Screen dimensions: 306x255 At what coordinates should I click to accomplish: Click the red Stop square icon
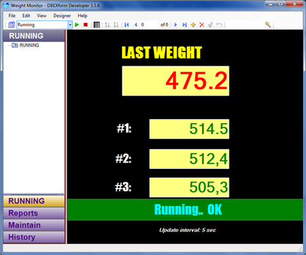(85, 25)
